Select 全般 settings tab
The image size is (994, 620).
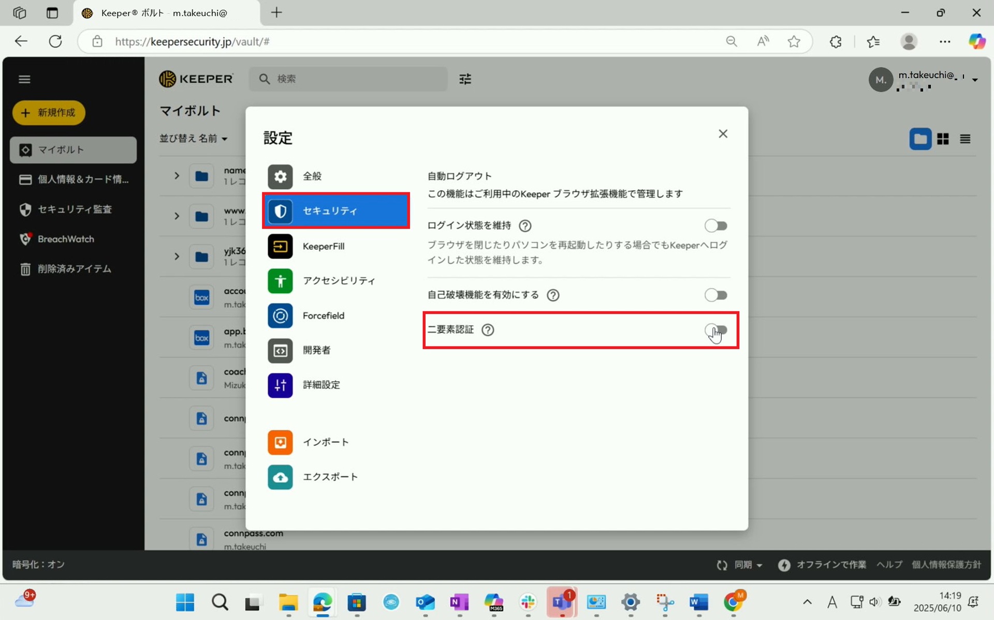click(x=312, y=176)
